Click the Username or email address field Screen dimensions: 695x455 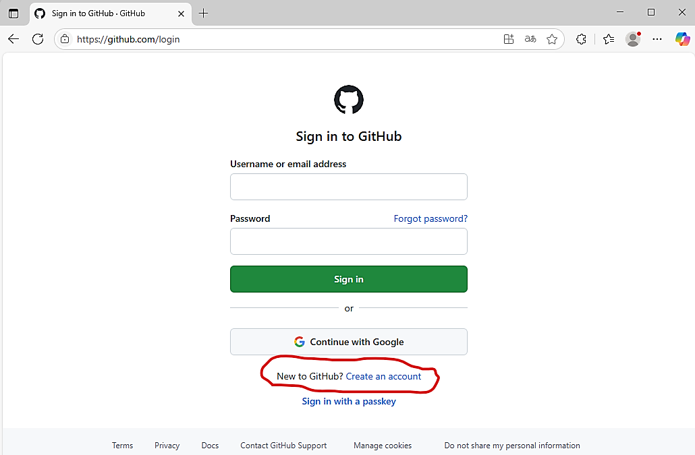(348, 187)
